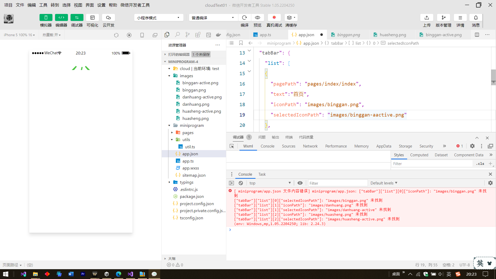Screen dimensions: 496x279
Task: Open version management (版本管理)
Action: 443,18
